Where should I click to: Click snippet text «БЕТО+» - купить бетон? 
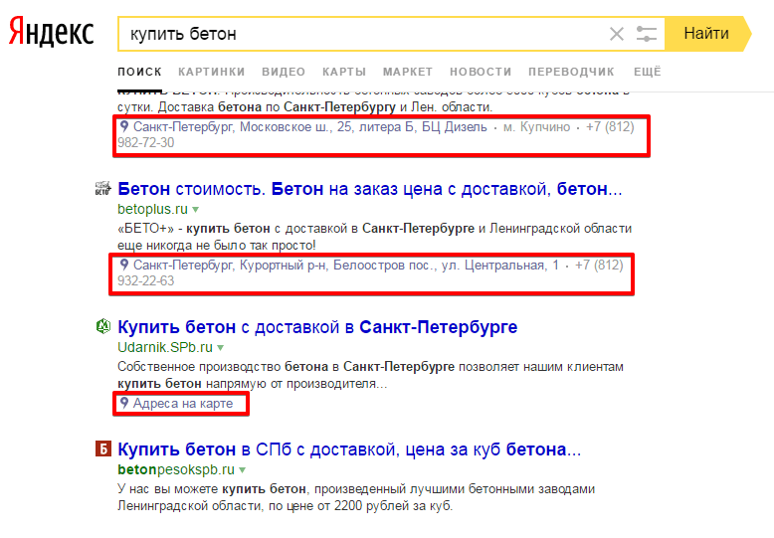point(375,237)
